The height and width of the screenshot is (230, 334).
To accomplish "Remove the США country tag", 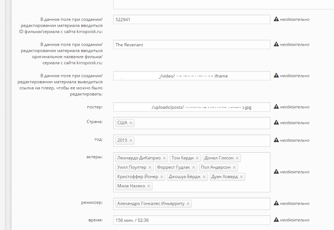I will [131, 123].
